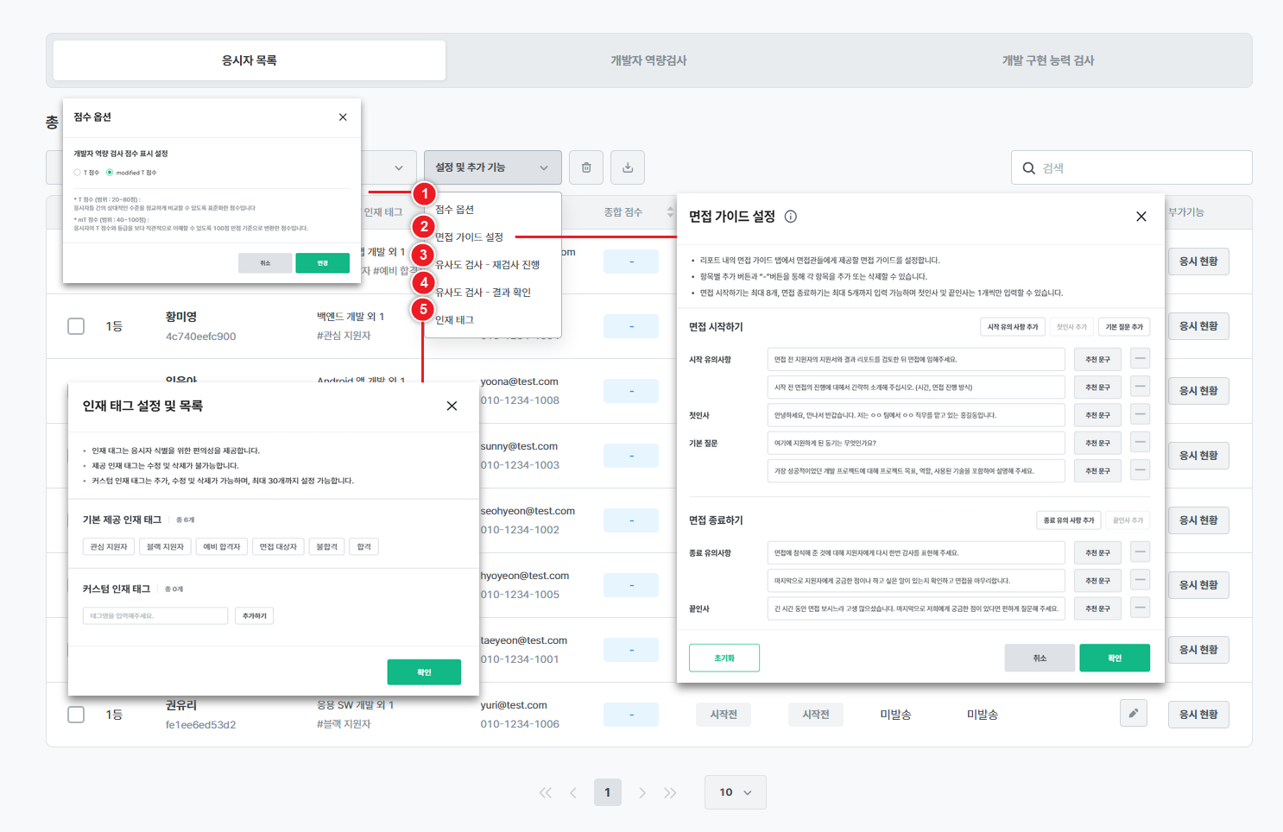Click the search magnifier icon
Screen dimensions: 1283x832
1028,168
